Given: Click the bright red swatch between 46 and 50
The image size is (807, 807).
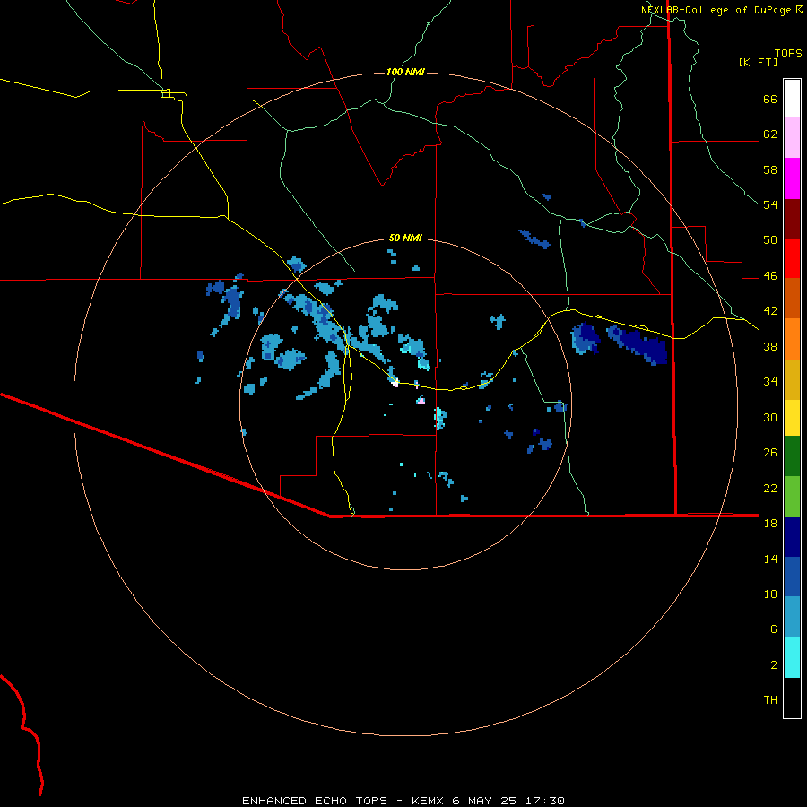Looking at the screenshot, I should 792,258.
